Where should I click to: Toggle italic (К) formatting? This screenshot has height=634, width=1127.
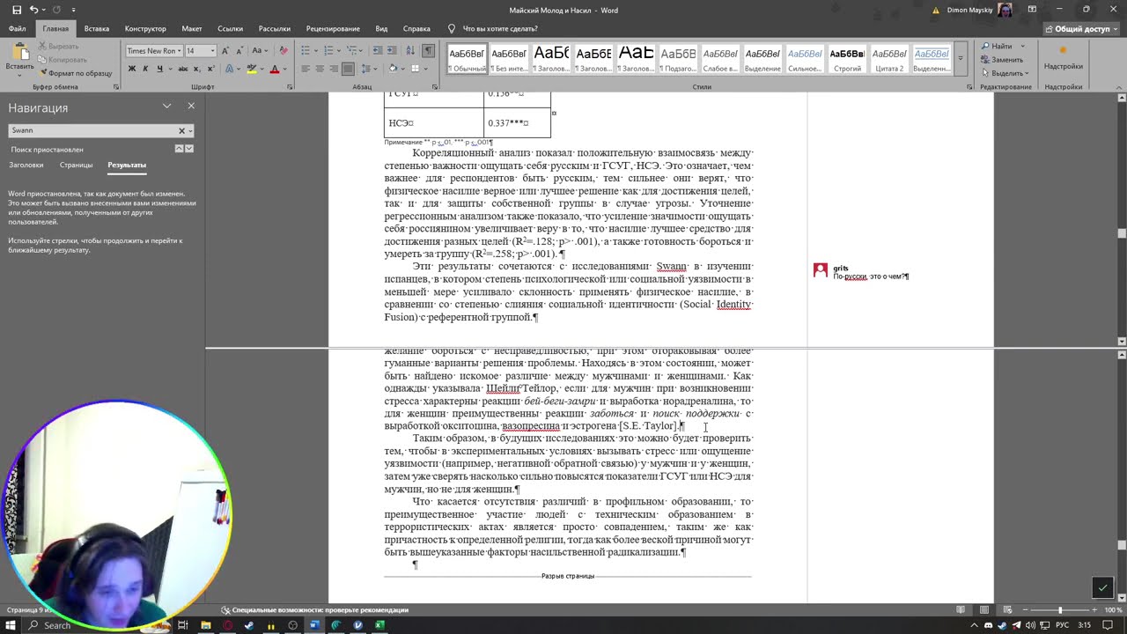(x=145, y=69)
